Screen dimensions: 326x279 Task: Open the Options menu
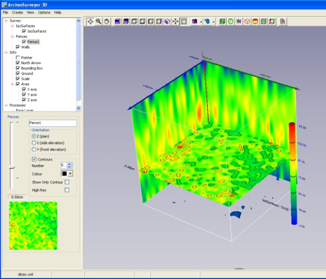pyautogui.click(x=44, y=13)
